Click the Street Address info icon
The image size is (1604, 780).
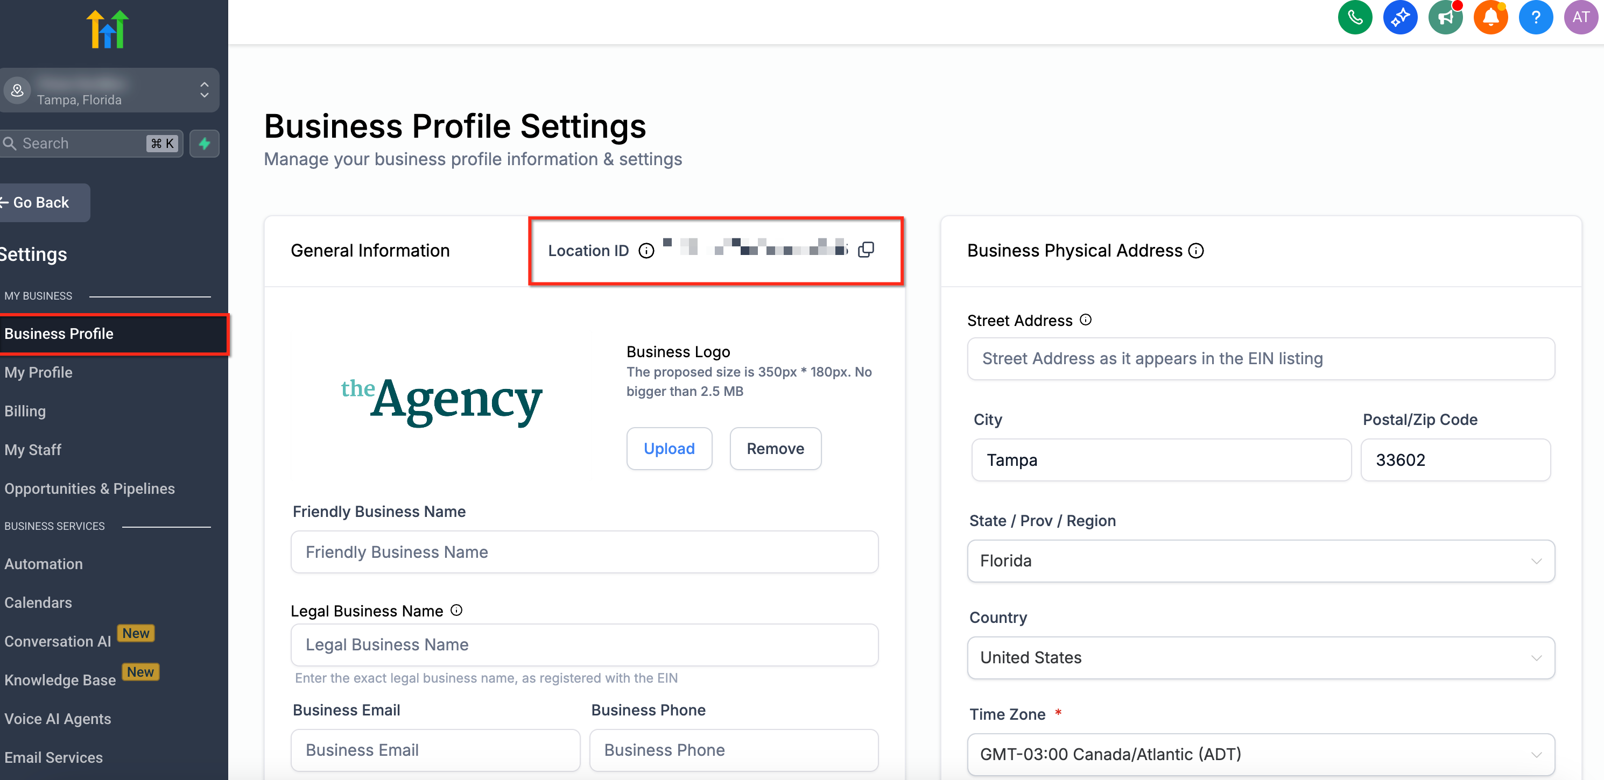(x=1085, y=320)
